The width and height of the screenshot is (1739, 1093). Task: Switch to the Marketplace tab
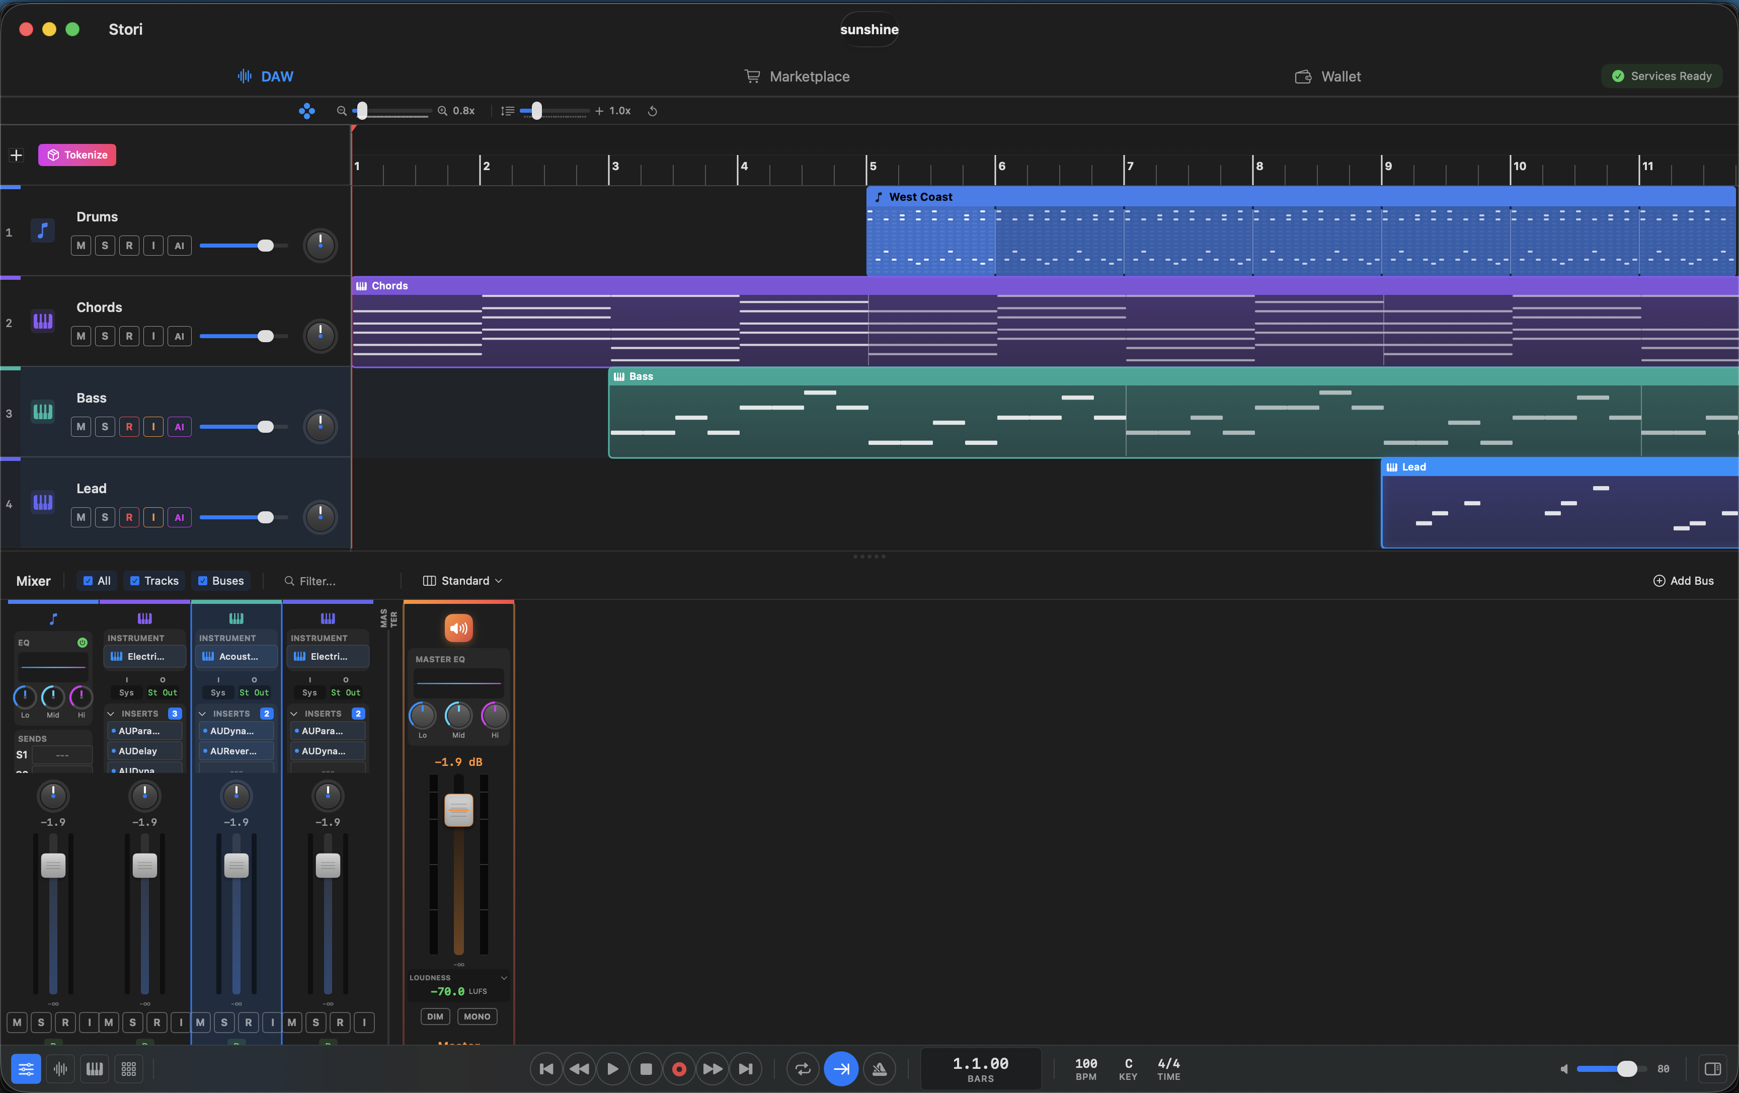tap(797, 76)
